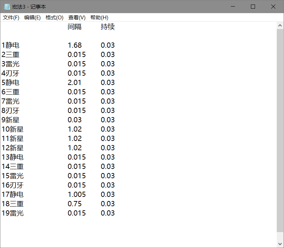284x248 pixels.
Task: Click the 19雷光 row label
Action: click(12, 213)
